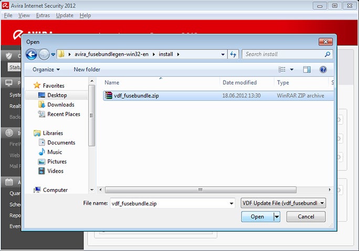The height and width of the screenshot is (251, 359).
Task: Open the Documents library
Action: pyautogui.click(x=61, y=143)
